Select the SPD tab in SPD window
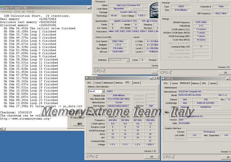The height and width of the screenshot is (162, 231). click(127, 83)
